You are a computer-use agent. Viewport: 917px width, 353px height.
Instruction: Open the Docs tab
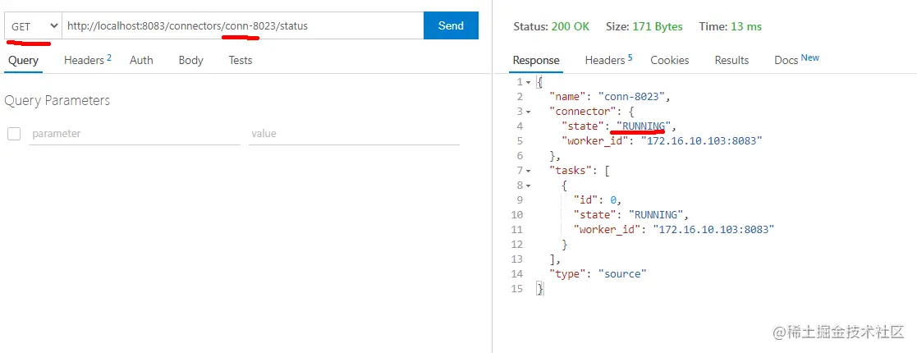pyautogui.click(x=796, y=60)
